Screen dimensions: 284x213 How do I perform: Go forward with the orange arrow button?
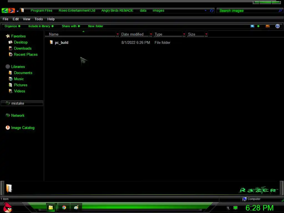pos(11,11)
